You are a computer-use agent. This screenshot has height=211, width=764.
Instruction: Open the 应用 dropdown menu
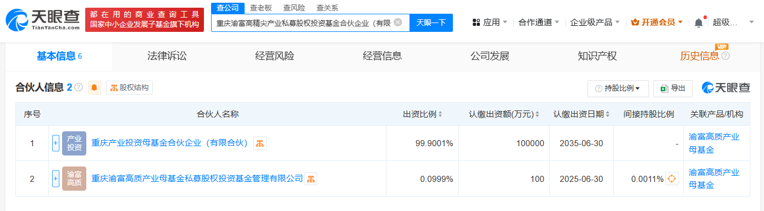[490, 23]
